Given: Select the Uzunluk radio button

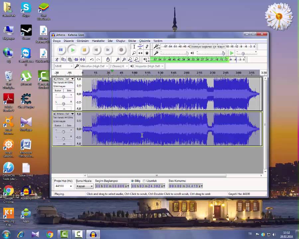Looking at the screenshot, I should point(144,181).
